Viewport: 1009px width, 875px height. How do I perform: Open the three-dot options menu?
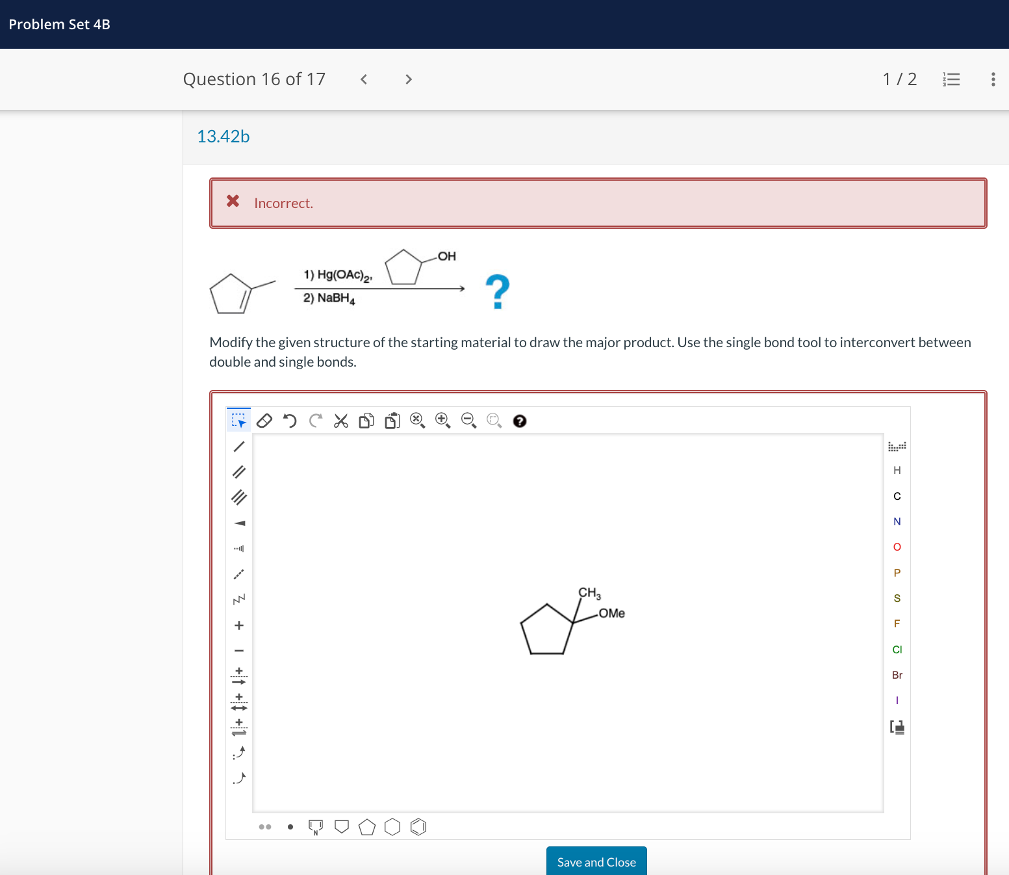(993, 79)
